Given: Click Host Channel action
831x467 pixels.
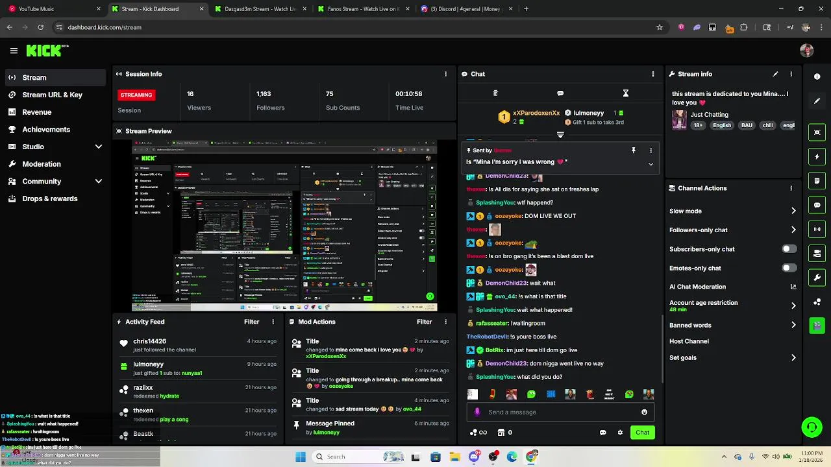Looking at the screenshot, I should (x=689, y=341).
